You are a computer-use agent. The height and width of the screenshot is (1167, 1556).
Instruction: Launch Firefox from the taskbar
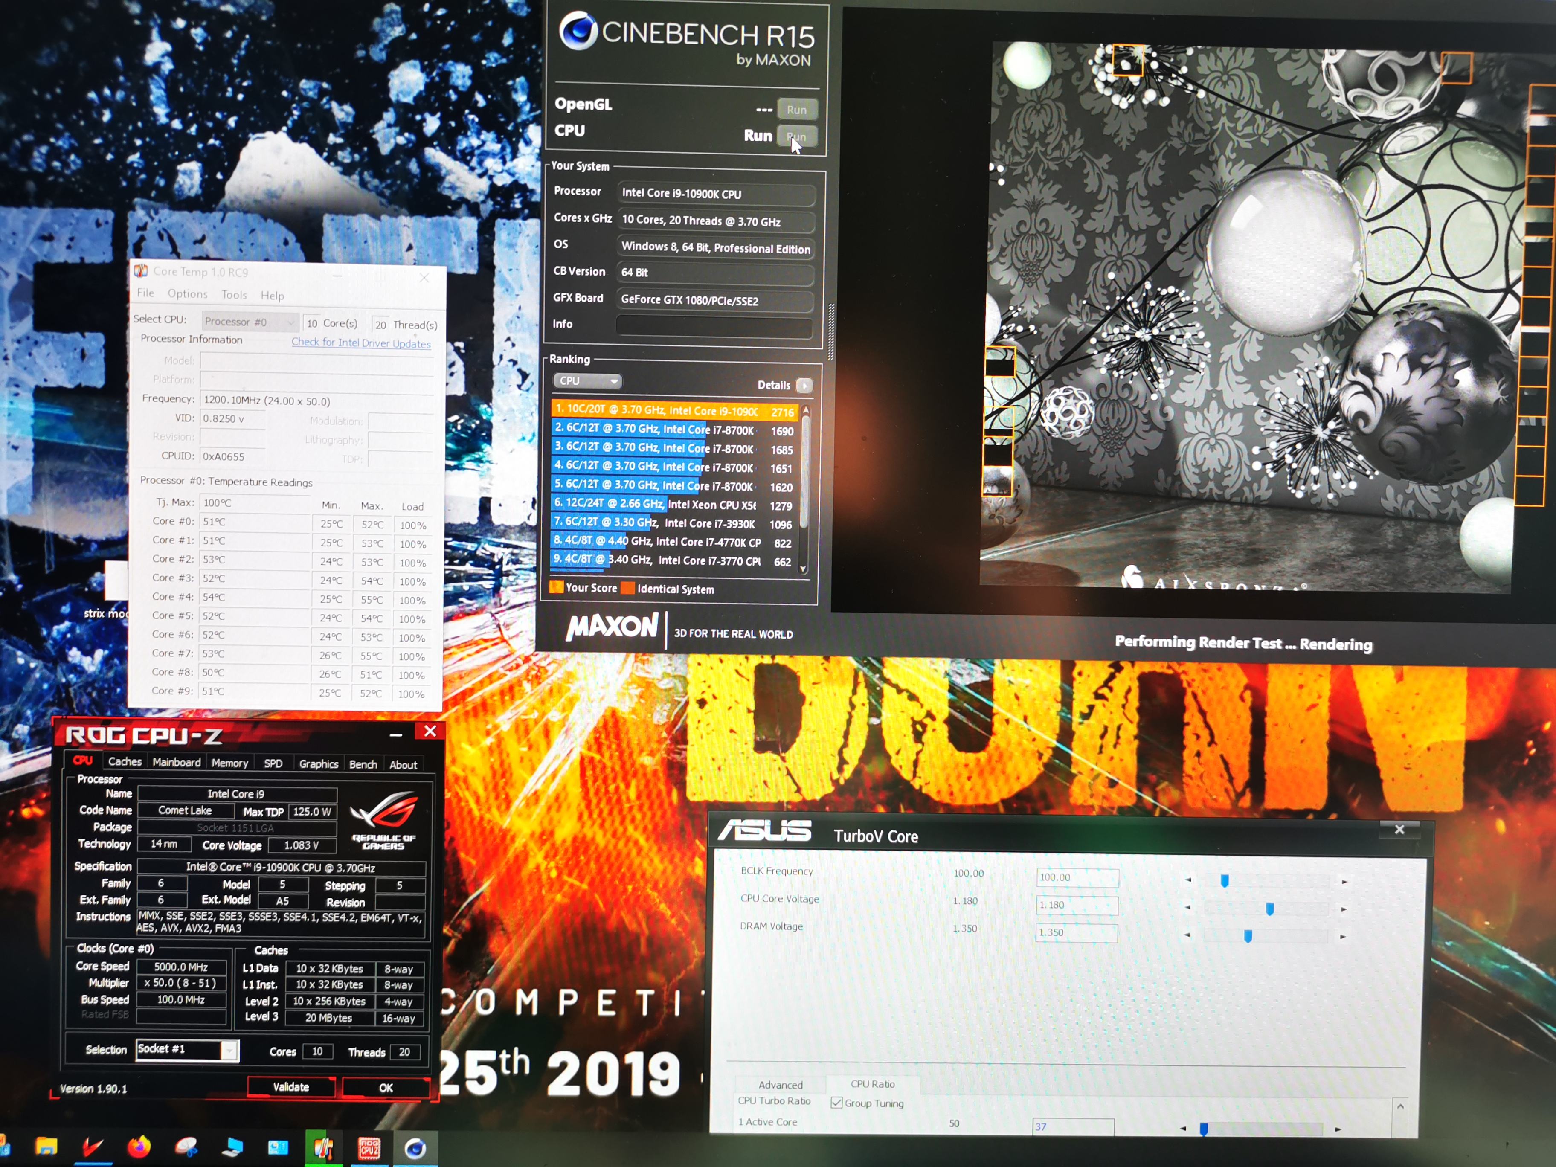click(139, 1147)
